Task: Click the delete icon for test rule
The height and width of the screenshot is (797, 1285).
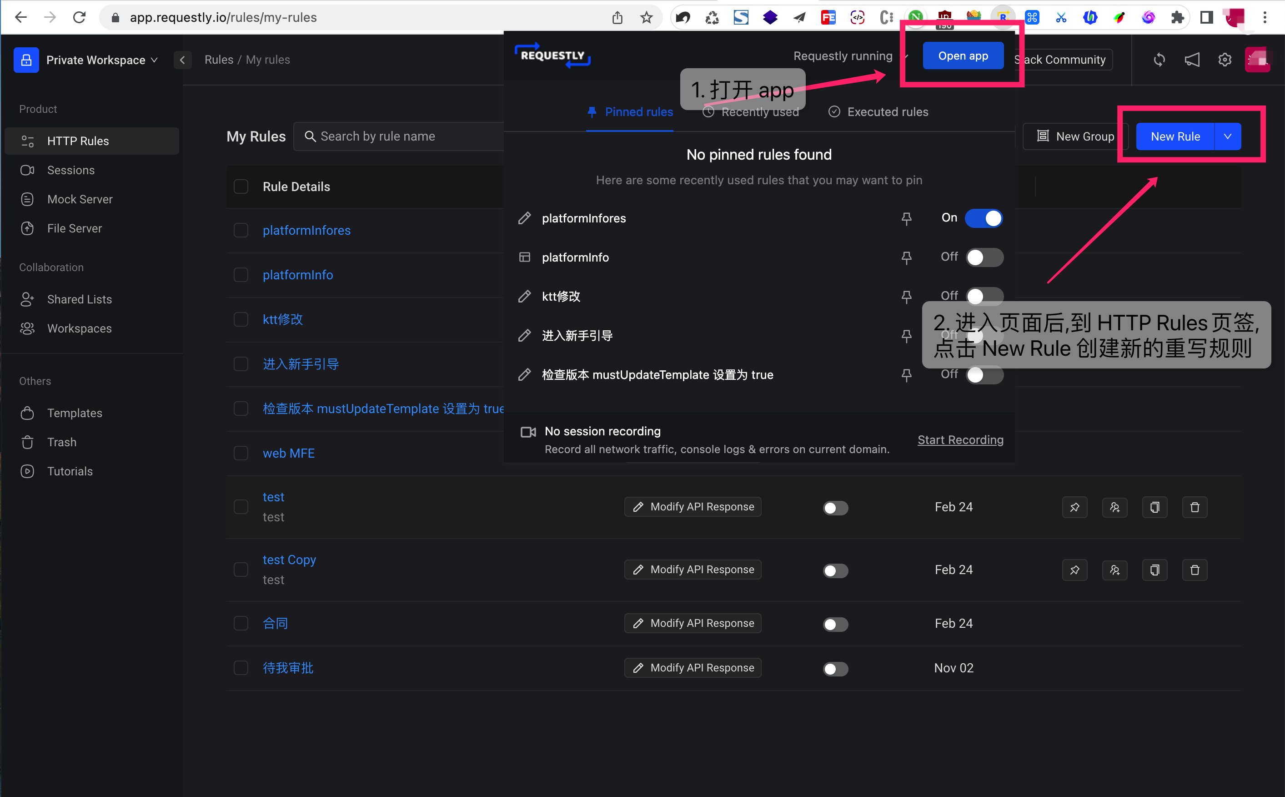Action: (1195, 507)
